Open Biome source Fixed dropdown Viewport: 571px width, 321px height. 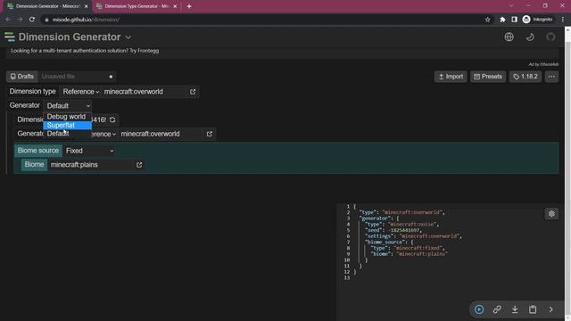pos(89,151)
